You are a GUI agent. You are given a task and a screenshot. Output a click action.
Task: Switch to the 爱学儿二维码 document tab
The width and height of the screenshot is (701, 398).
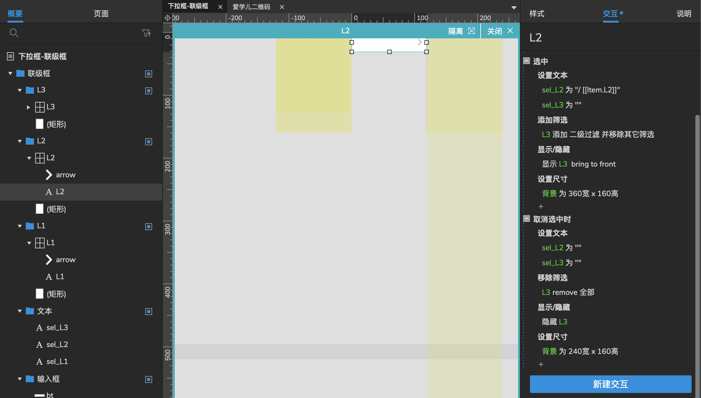coord(251,7)
